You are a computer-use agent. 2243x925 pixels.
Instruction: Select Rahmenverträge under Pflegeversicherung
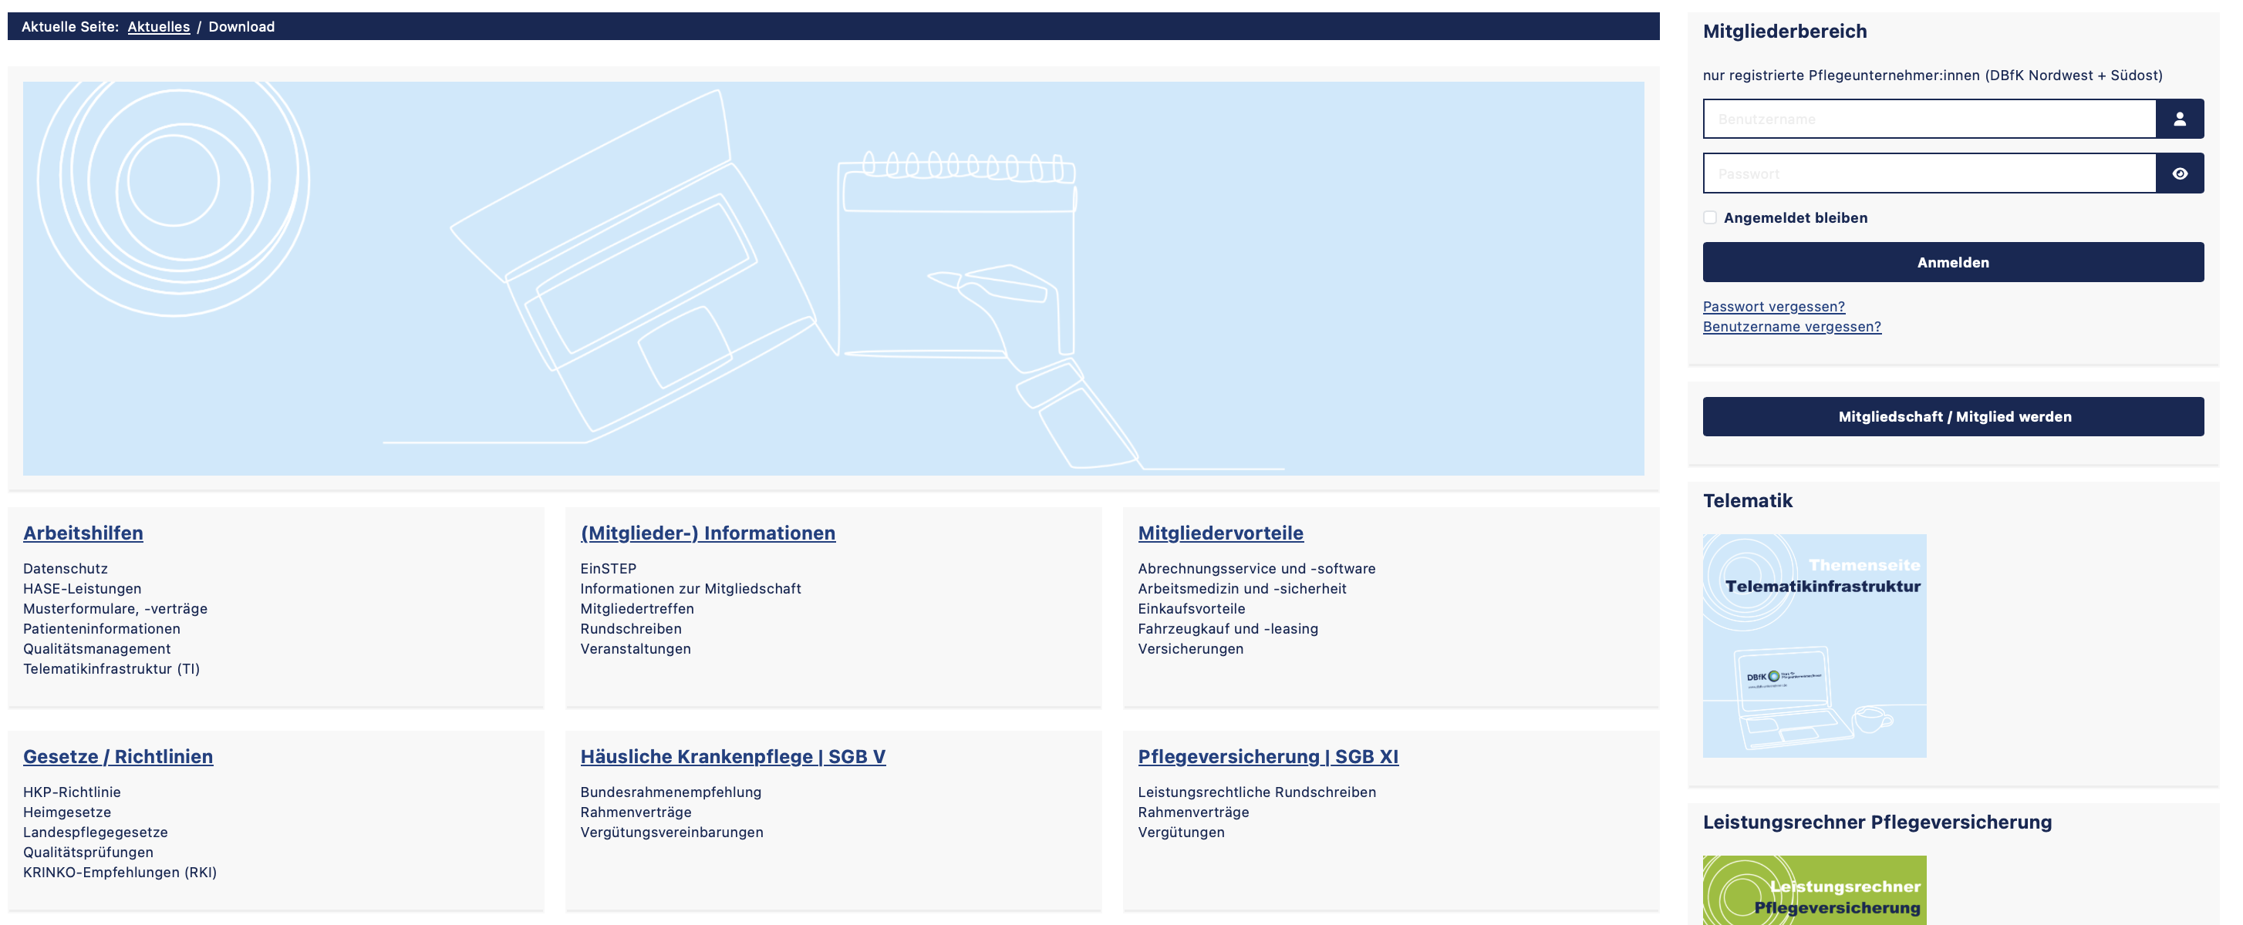1194,812
